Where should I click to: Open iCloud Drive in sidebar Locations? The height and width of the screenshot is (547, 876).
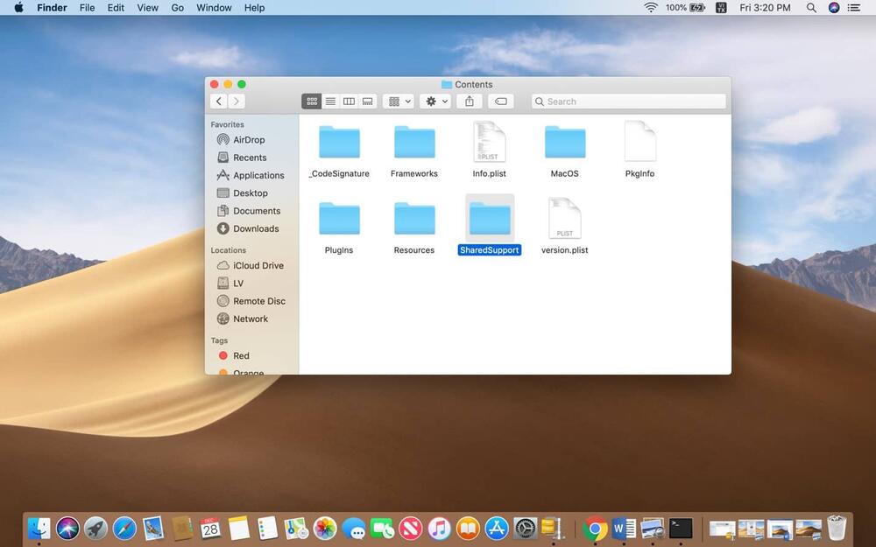point(258,265)
